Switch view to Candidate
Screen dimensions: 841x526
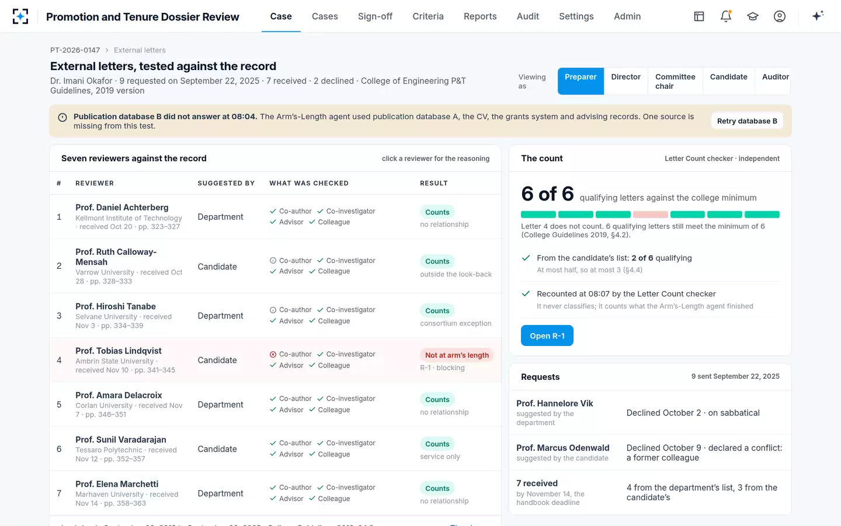[x=729, y=81]
